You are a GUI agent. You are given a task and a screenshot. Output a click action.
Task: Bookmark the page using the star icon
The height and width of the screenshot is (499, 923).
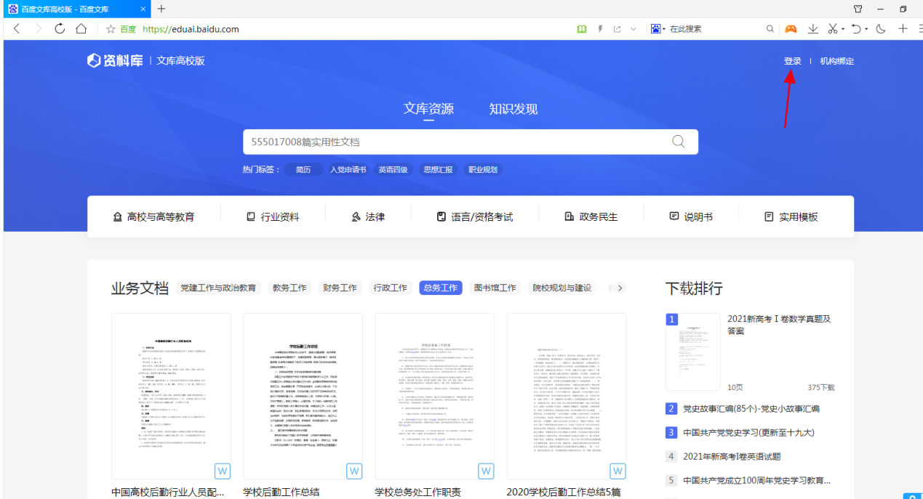111,29
